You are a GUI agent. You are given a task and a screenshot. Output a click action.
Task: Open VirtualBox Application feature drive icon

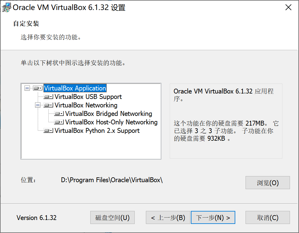37,88
